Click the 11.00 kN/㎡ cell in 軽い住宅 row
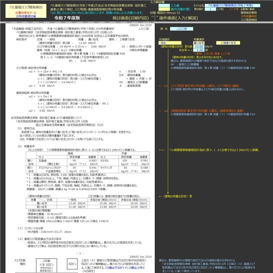 coord(72,207)
